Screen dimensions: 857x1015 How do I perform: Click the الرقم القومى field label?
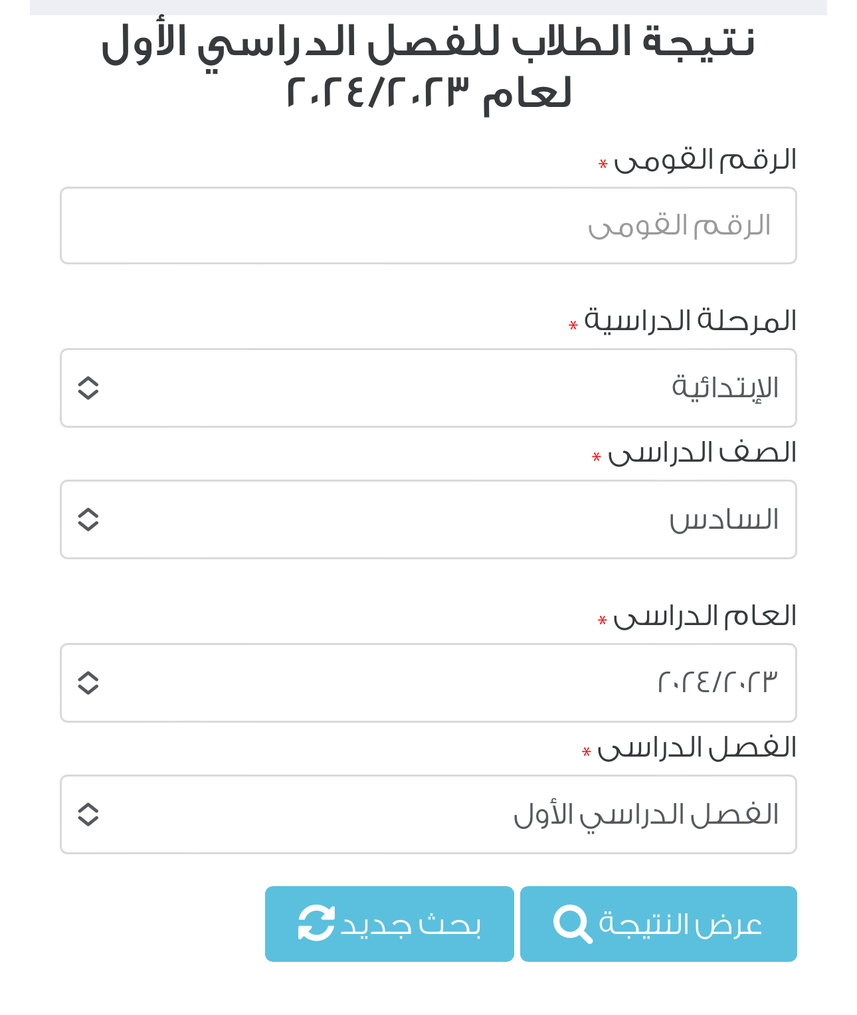tap(705, 160)
